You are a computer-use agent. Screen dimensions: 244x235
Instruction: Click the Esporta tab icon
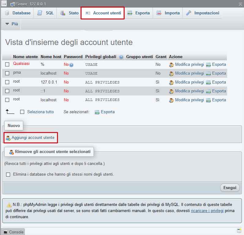pos(130,13)
